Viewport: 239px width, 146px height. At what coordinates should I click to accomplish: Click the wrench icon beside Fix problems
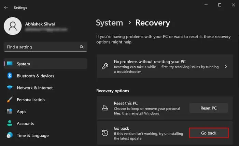point(105,66)
